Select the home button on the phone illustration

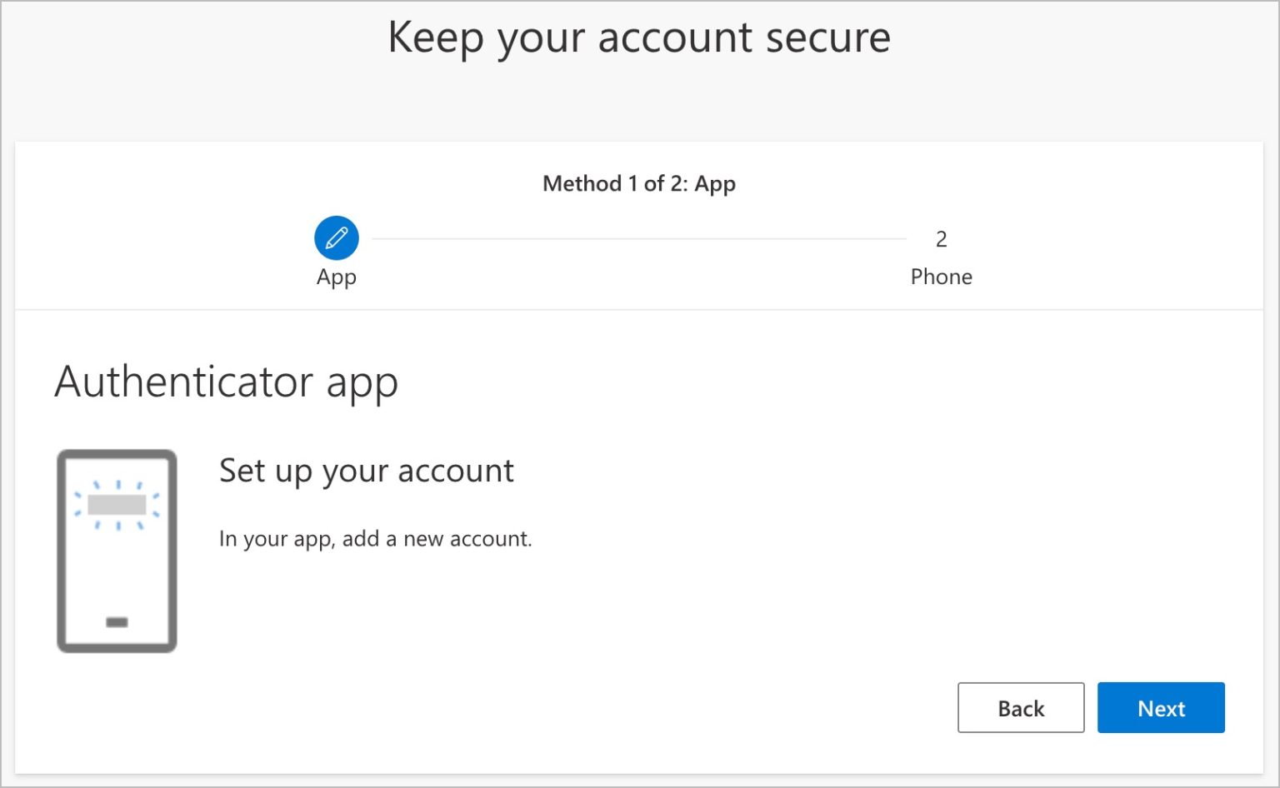tap(115, 622)
